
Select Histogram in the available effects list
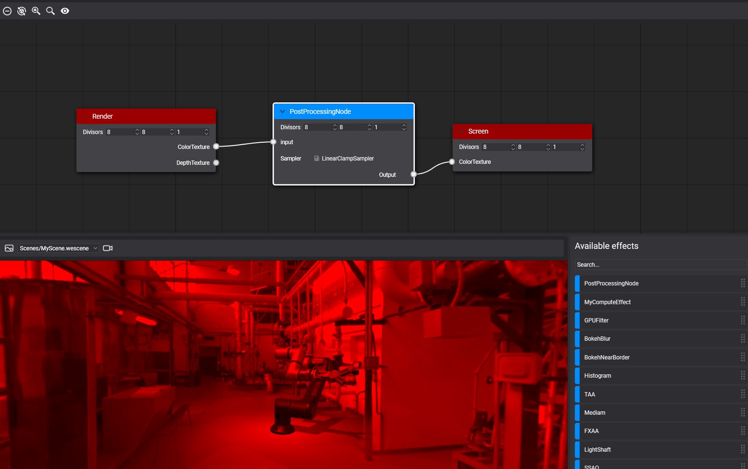coord(598,376)
